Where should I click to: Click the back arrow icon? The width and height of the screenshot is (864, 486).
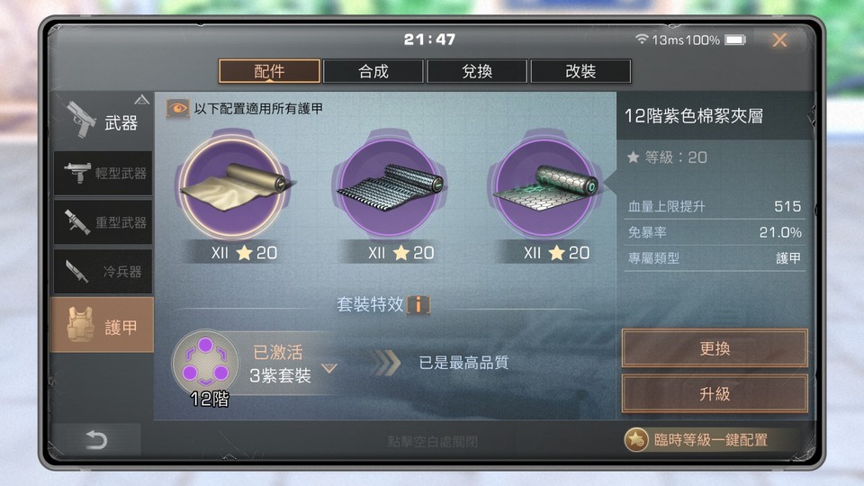[96, 439]
